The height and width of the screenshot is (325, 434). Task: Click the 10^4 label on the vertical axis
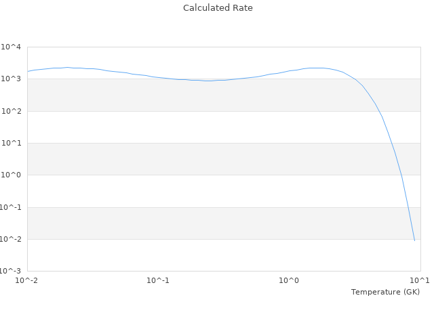12,47
